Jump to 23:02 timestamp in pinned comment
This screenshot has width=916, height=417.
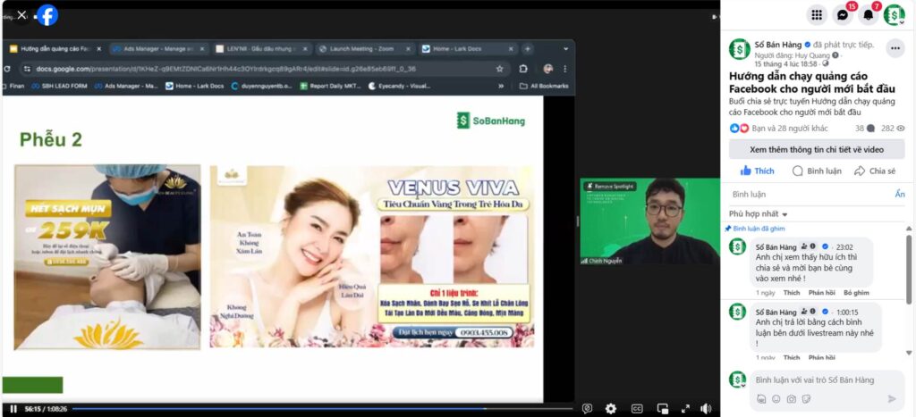(x=844, y=246)
